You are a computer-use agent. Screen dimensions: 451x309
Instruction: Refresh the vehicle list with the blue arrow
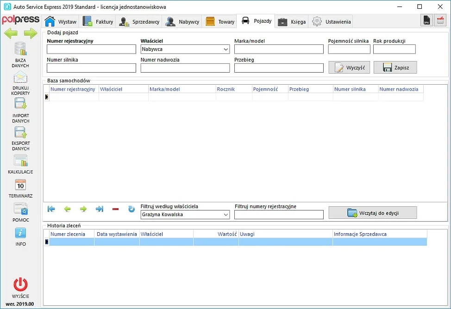click(132, 209)
